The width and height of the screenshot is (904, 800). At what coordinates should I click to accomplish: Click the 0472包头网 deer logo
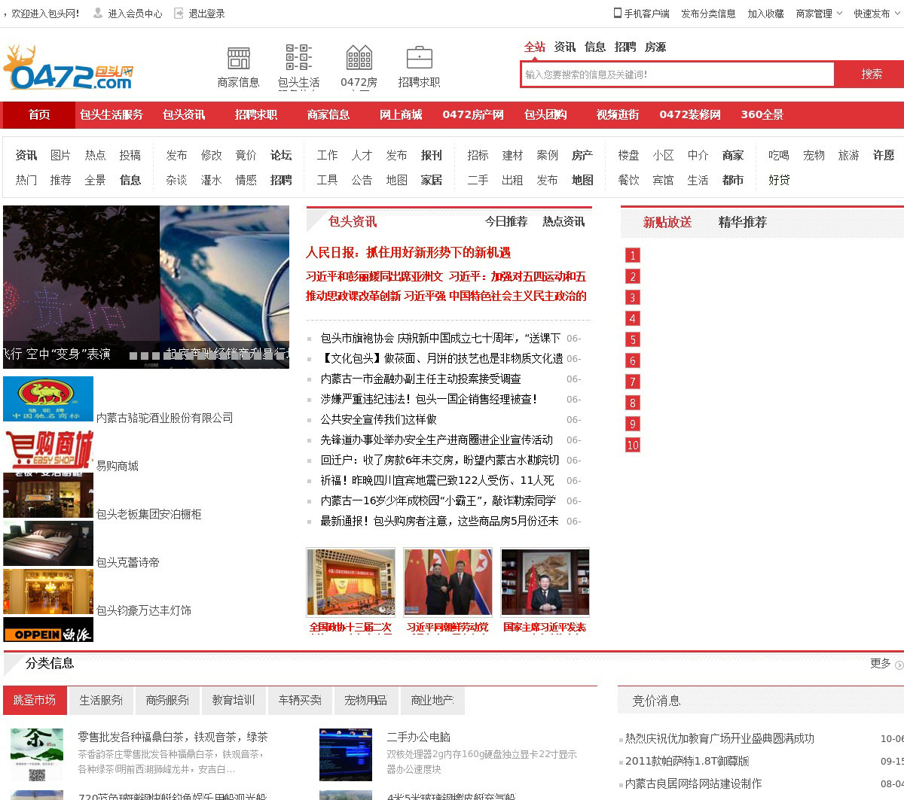coord(69,68)
